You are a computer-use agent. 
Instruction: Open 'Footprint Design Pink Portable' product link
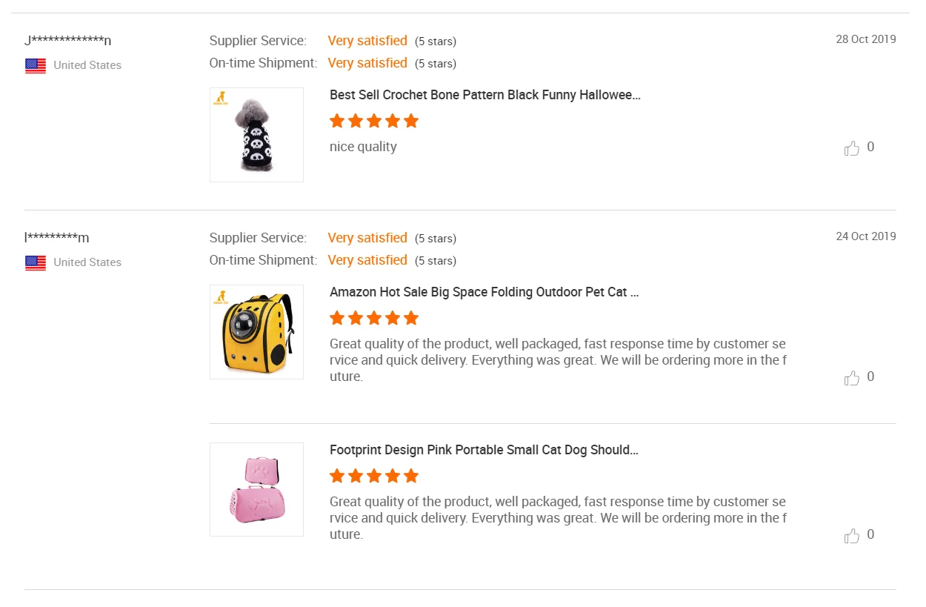click(484, 450)
